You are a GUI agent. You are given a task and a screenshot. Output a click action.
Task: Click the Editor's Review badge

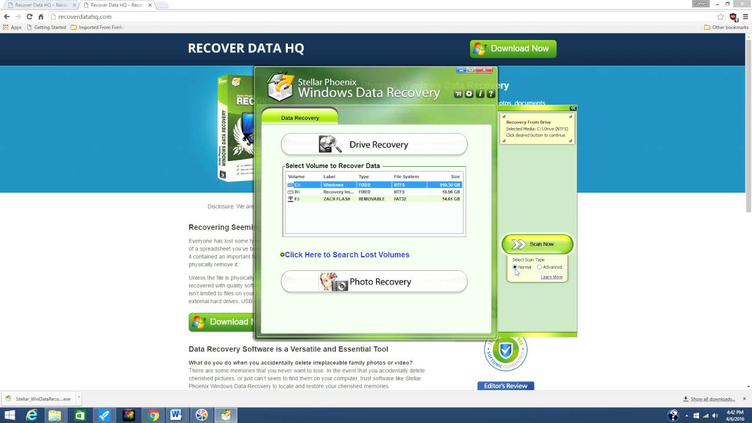(x=506, y=386)
